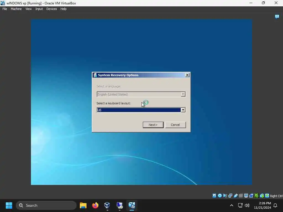Expand the keyboard layout dropdown arrow
The image size is (283, 212).
click(183, 110)
